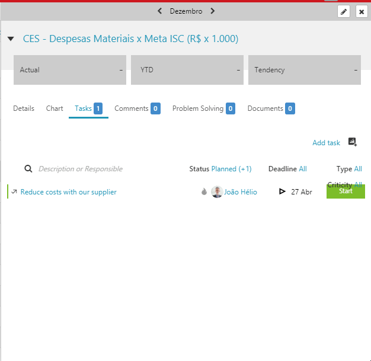
Task: Select the Actual value card
Action: (70, 70)
